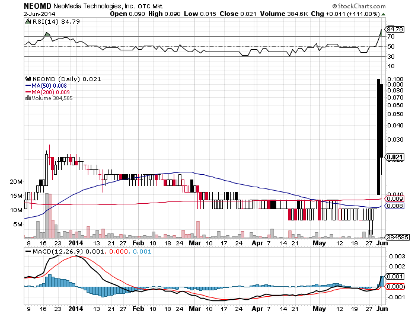Click the RSI(14) legend icon
Image resolution: width=415 pixels, height=314 pixels.
tap(28, 21)
